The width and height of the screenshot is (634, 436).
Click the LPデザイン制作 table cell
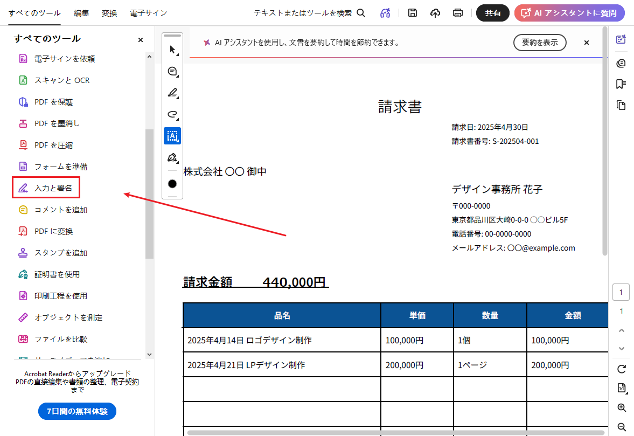[x=282, y=365]
